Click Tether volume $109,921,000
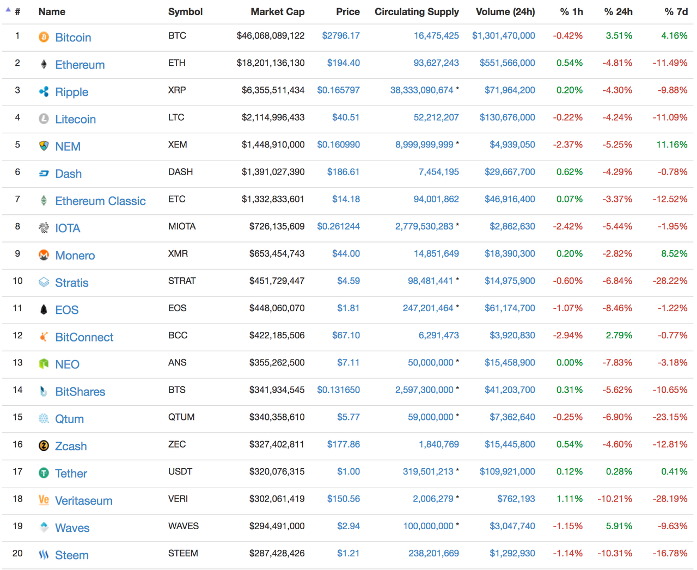This screenshot has height=570, width=697. [507, 471]
